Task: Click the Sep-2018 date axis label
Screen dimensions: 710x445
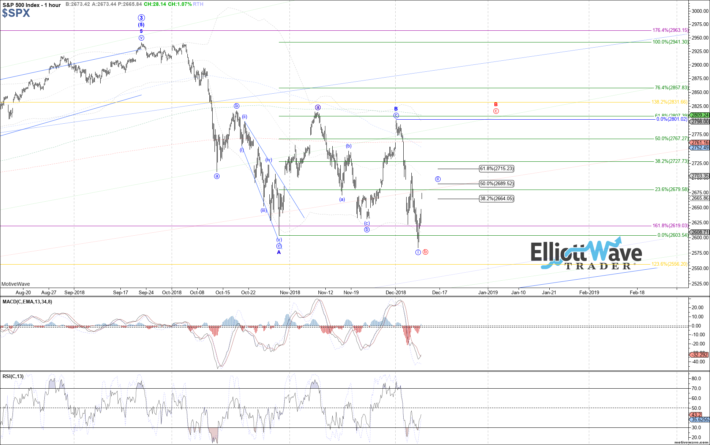Action: [74, 292]
